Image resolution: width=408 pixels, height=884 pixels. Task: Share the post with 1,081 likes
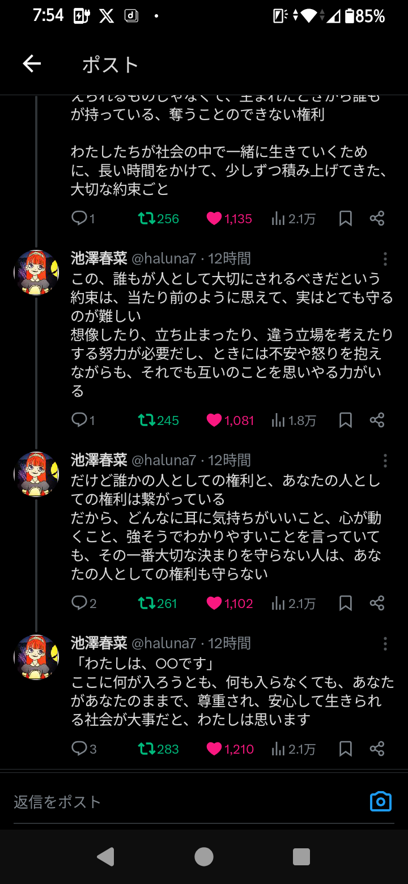pos(377,420)
